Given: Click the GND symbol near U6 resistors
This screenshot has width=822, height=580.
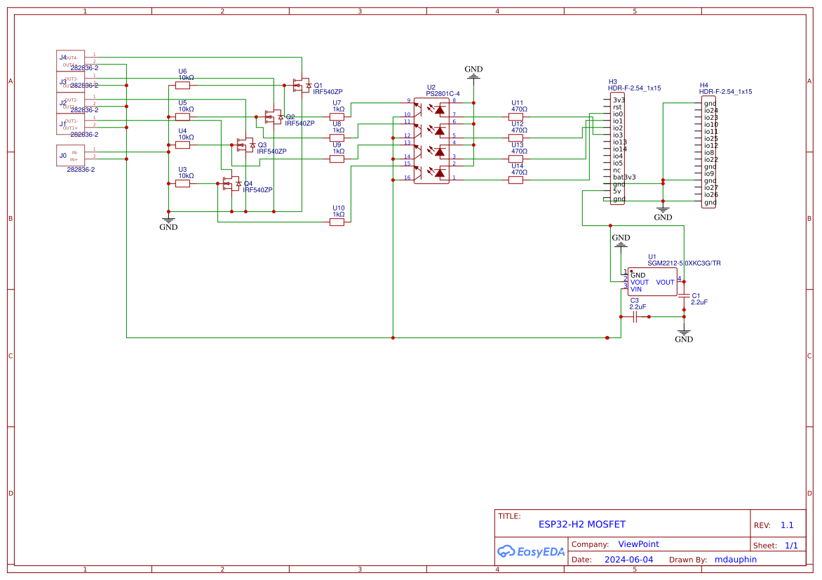Looking at the screenshot, I should pos(168,220).
